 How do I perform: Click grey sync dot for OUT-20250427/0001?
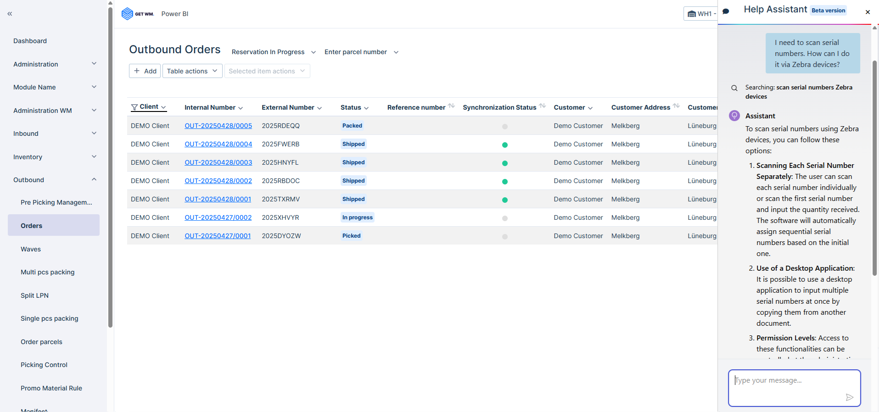[505, 237]
